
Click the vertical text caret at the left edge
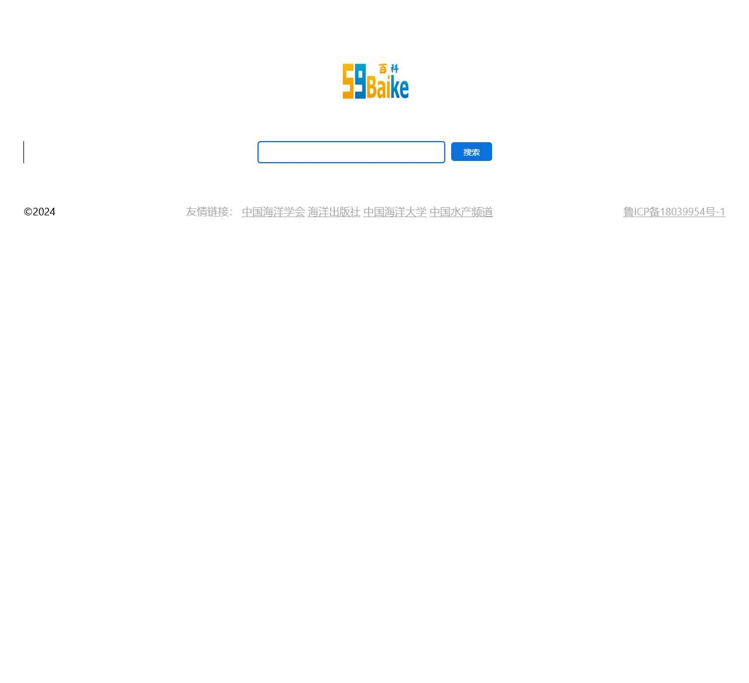(x=24, y=152)
